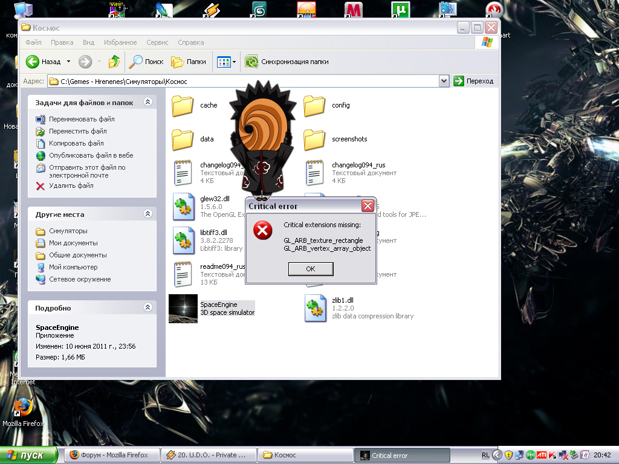619x464 pixels.
Task: Select the changelog094_rus text document
Action: tap(351, 172)
